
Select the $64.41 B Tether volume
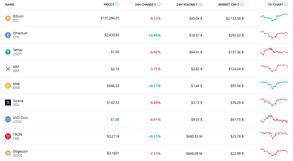(x=196, y=52)
